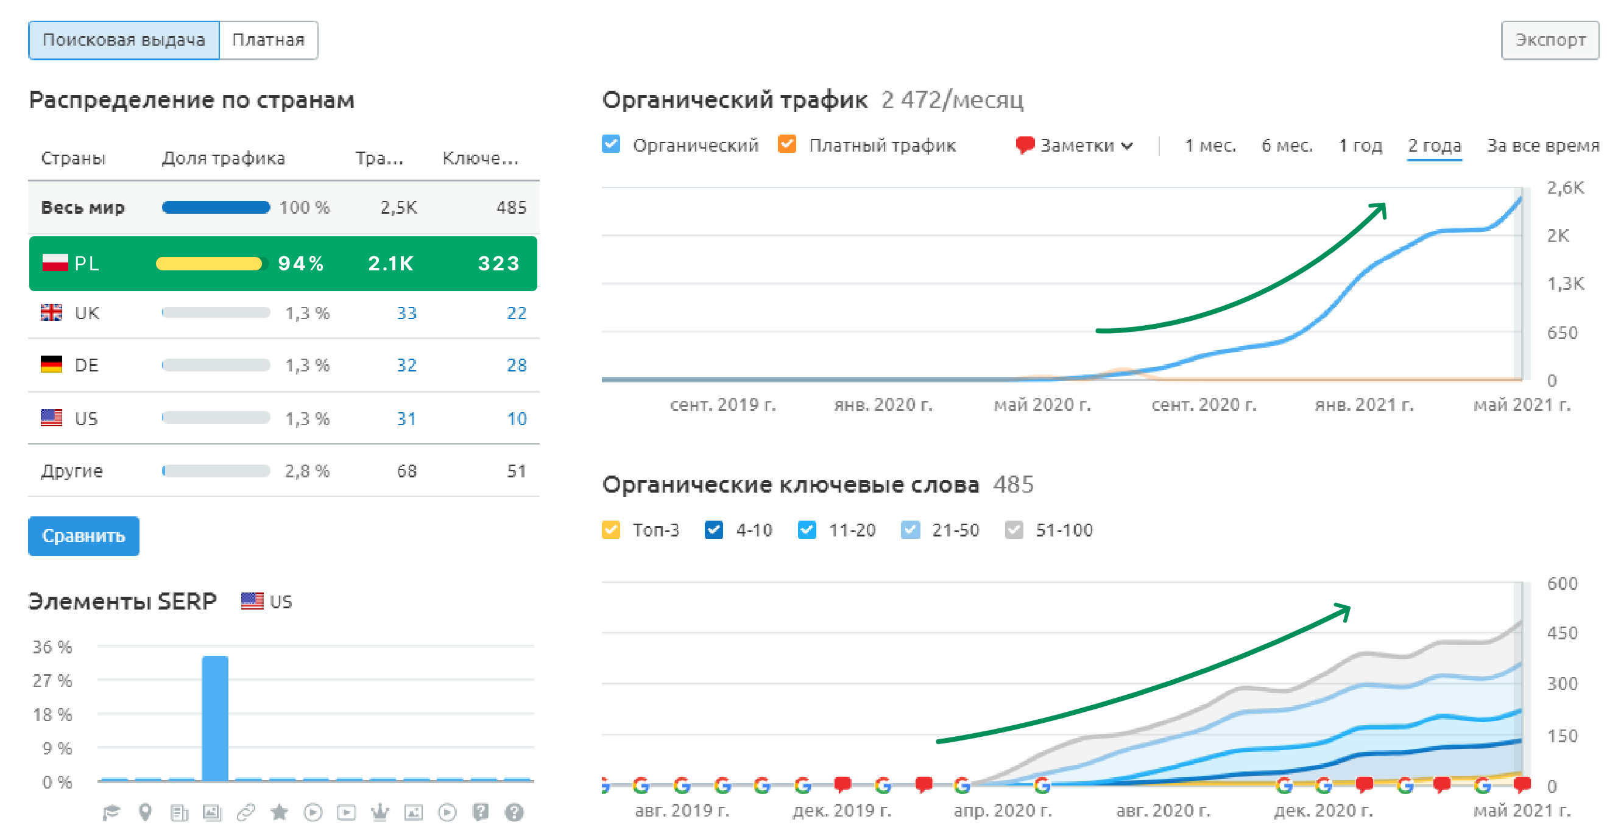Click the map pin local pack icon
Image resolution: width=1607 pixels, height=833 pixels.
coord(145,812)
